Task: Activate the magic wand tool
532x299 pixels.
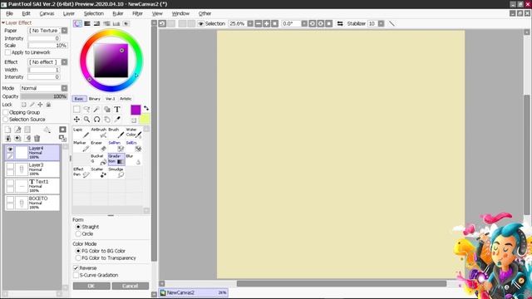Action: point(96,109)
